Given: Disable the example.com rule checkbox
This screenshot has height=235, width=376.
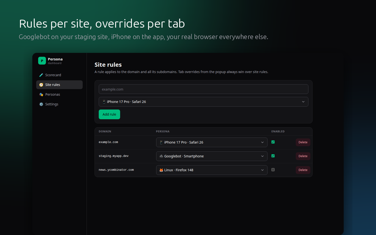Looking at the screenshot, I should tap(273, 142).
